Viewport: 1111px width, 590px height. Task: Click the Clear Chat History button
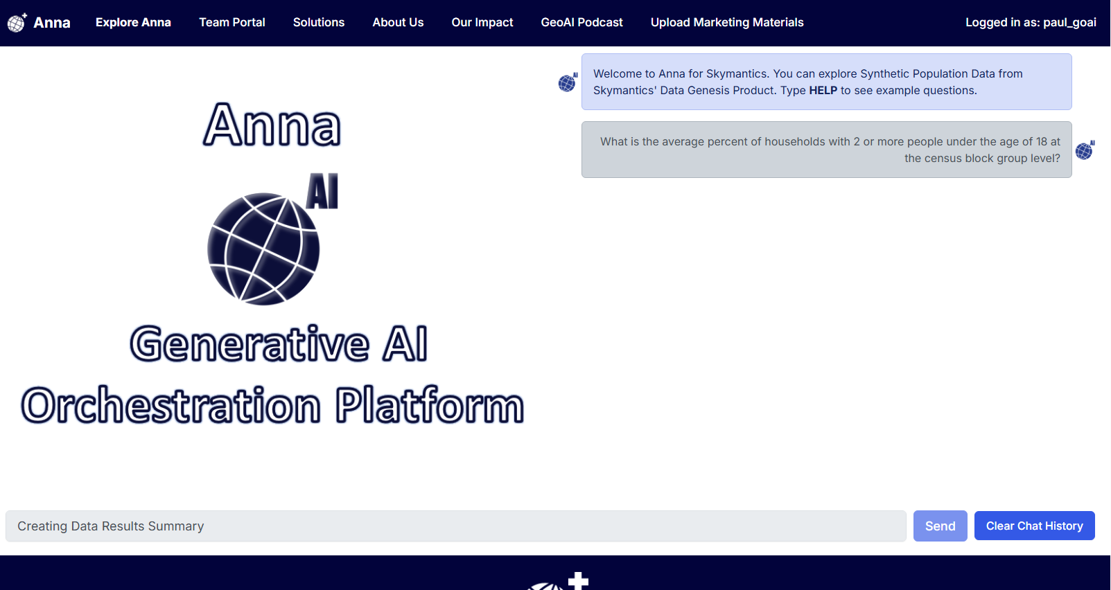1034,526
